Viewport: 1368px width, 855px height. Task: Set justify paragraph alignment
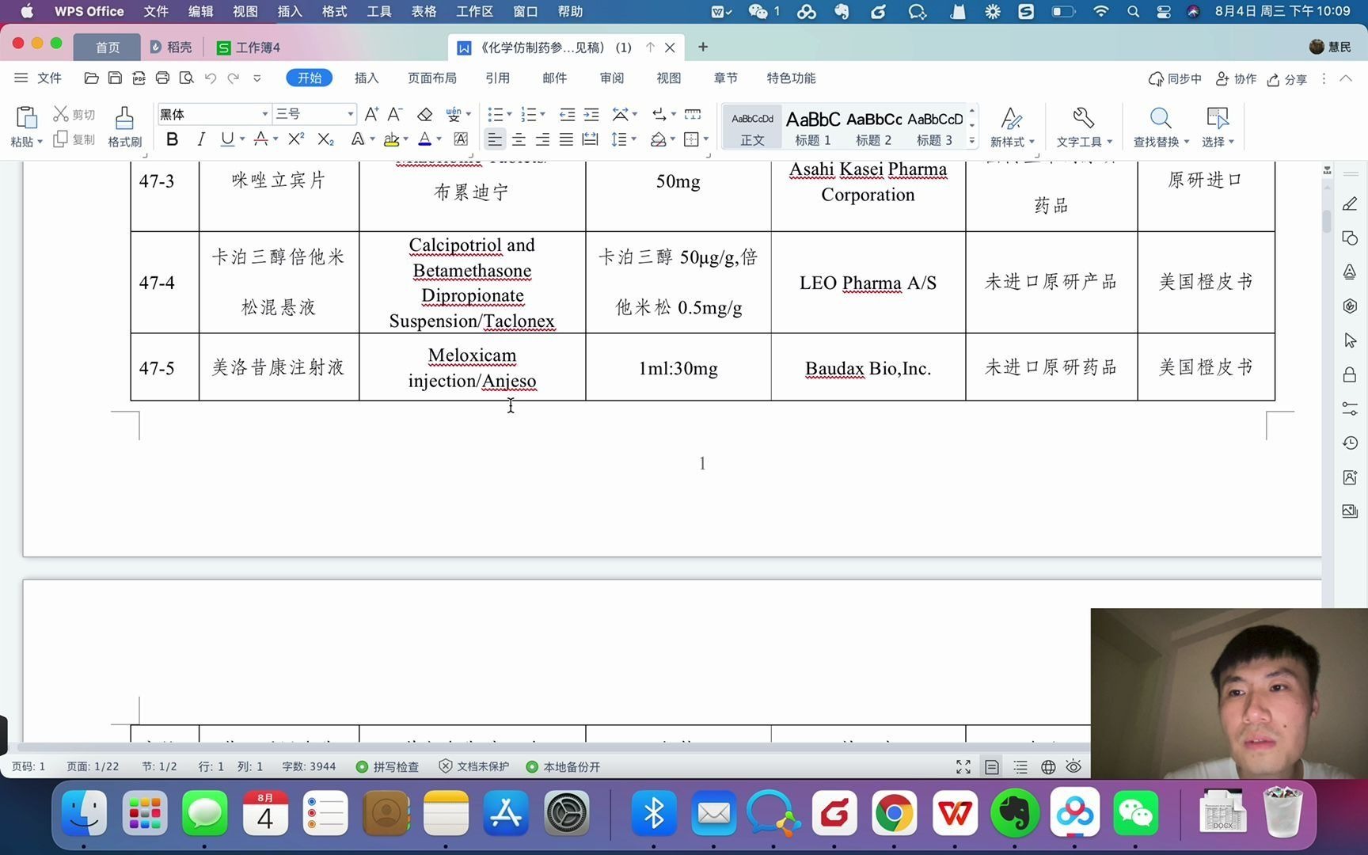pyautogui.click(x=566, y=139)
